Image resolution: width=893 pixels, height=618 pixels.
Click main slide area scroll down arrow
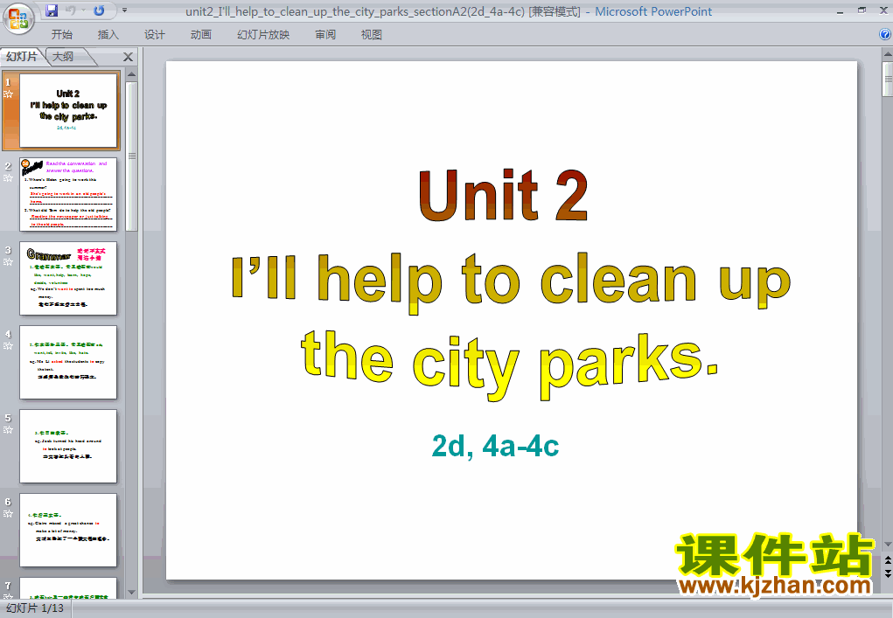[887, 545]
